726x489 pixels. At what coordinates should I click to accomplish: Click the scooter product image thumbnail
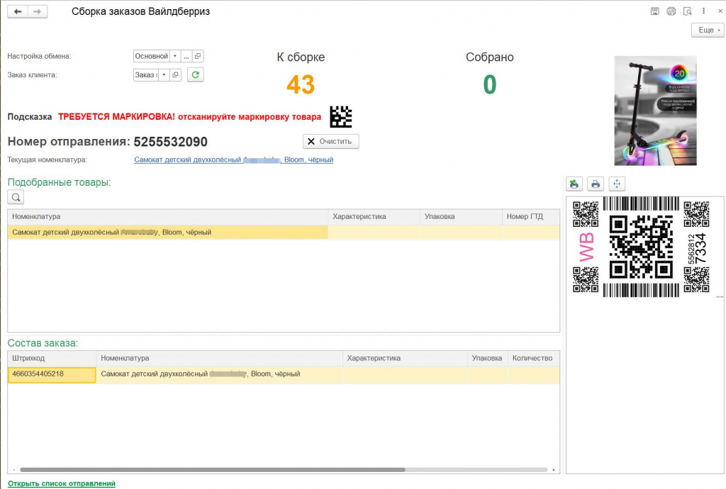pyautogui.click(x=655, y=111)
